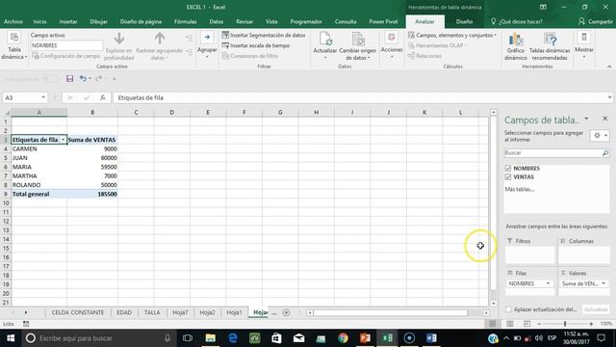Open PowerPoint from the taskbar
The width and height of the screenshot is (616, 347).
365,338
